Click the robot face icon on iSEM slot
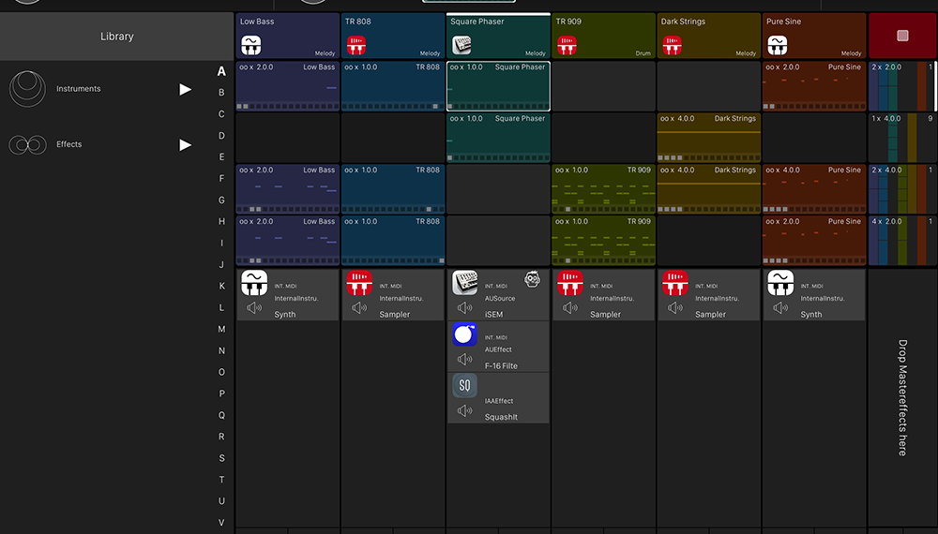Viewport: 938px width, 534px height. click(532, 279)
